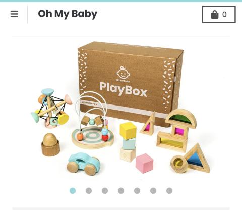Click the wooden egg in cup

point(50,144)
